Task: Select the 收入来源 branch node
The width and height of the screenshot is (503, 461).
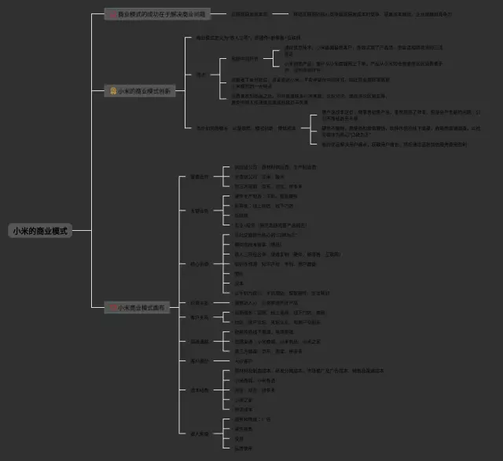Action: point(199,434)
